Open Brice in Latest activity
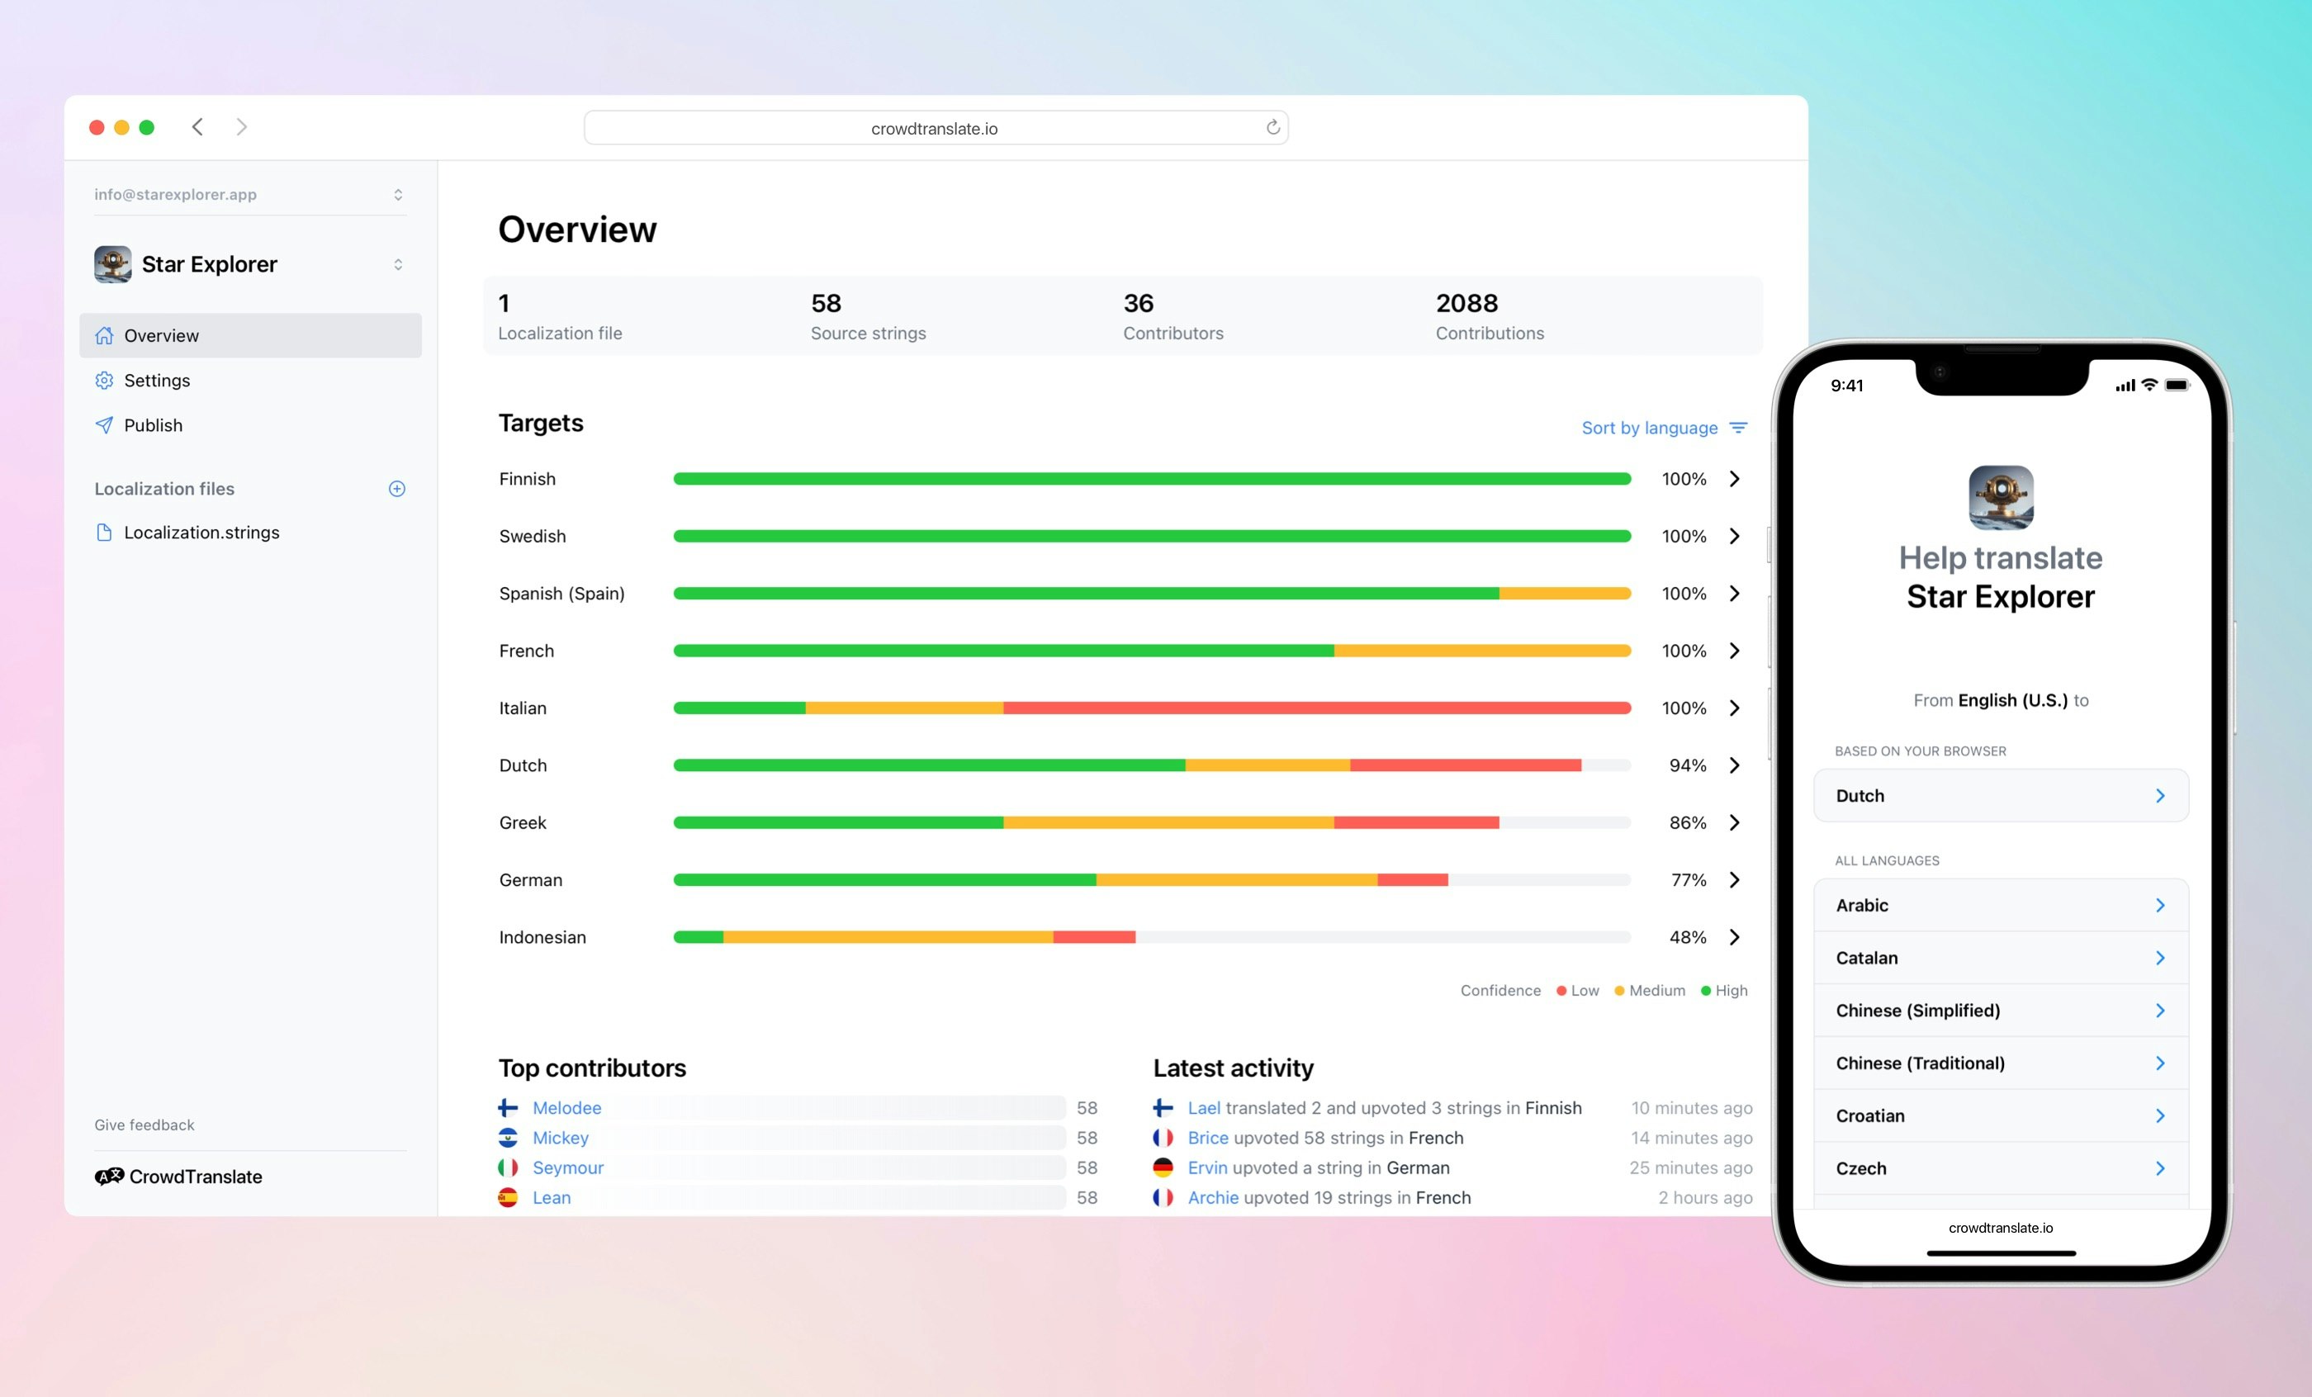Screen dimensions: 2312x1397 tap(1207, 1137)
